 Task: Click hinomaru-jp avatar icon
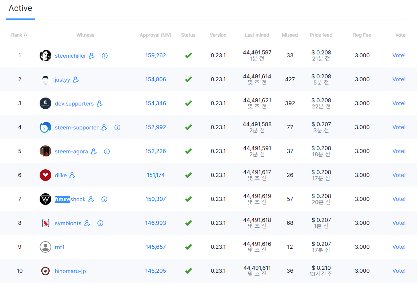[45, 270]
